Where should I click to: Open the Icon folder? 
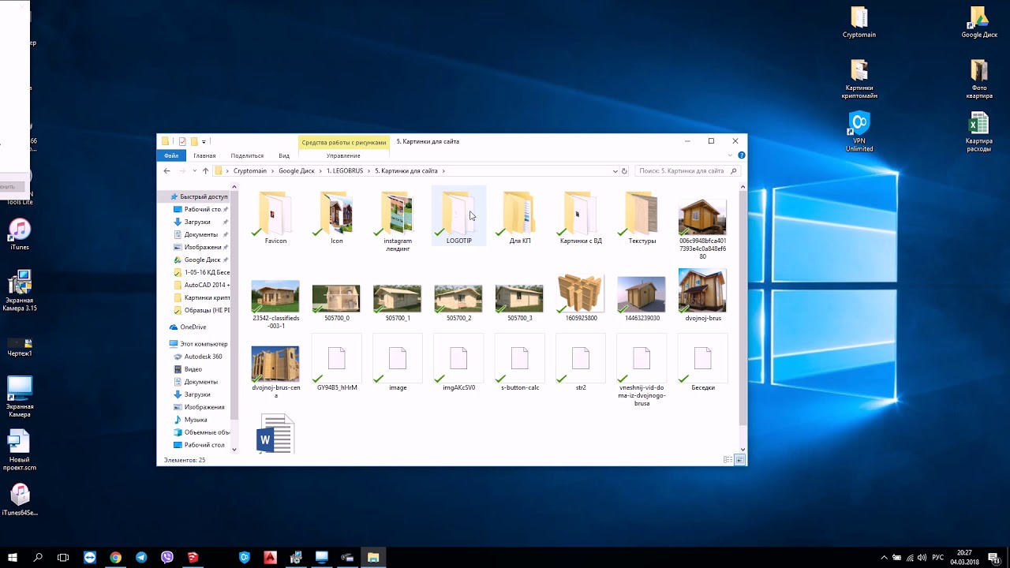coord(336,217)
